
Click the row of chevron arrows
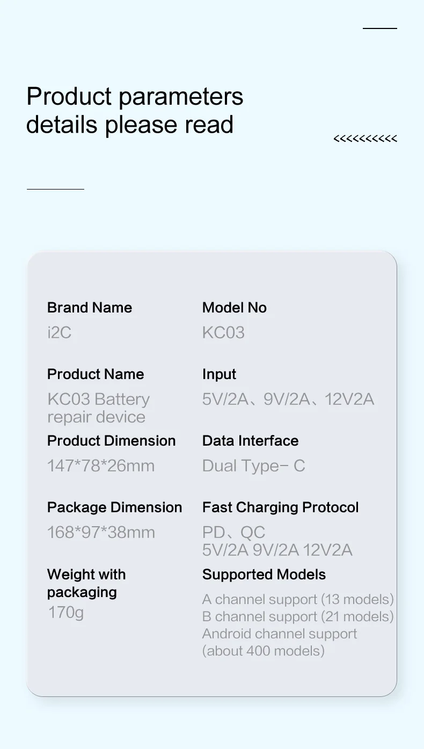click(x=365, y=139)
